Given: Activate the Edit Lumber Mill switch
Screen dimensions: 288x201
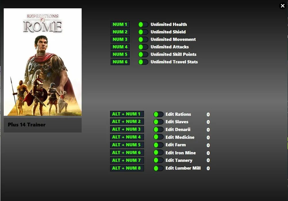Looking at the screenshot, I should pyautogui.click(x=158, y=168).
